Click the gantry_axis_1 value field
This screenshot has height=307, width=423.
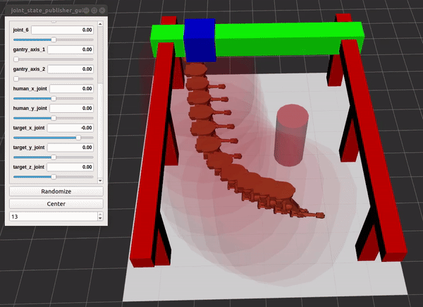pyautogui.click(x=70, y=49)
